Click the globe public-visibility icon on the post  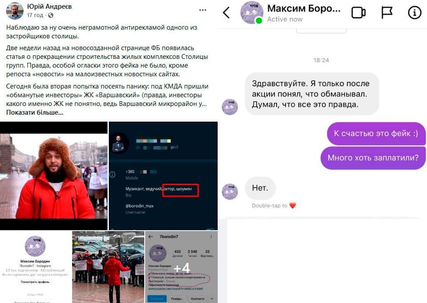51,16
